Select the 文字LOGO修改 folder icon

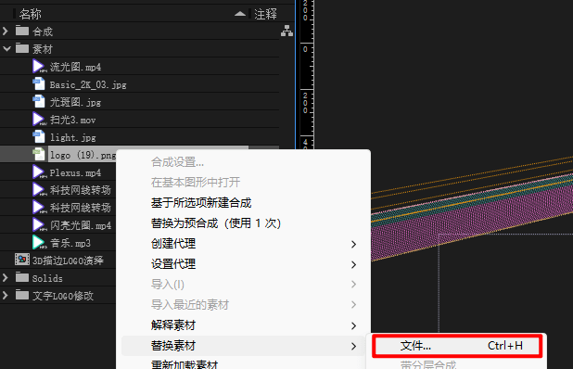click(22, 295)
